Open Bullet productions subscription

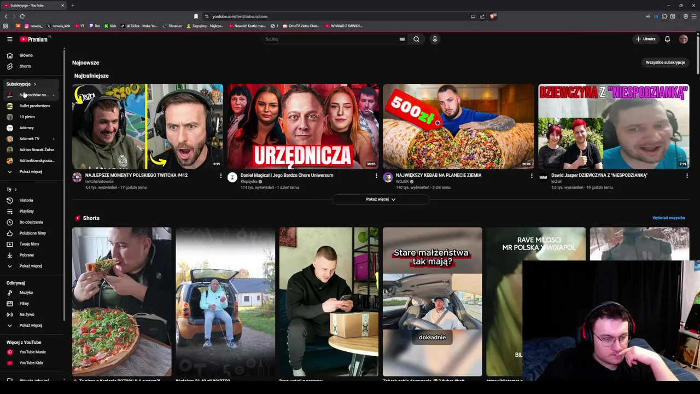coord(32,106)
